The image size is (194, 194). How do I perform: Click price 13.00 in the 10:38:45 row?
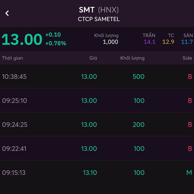point(89,77)
